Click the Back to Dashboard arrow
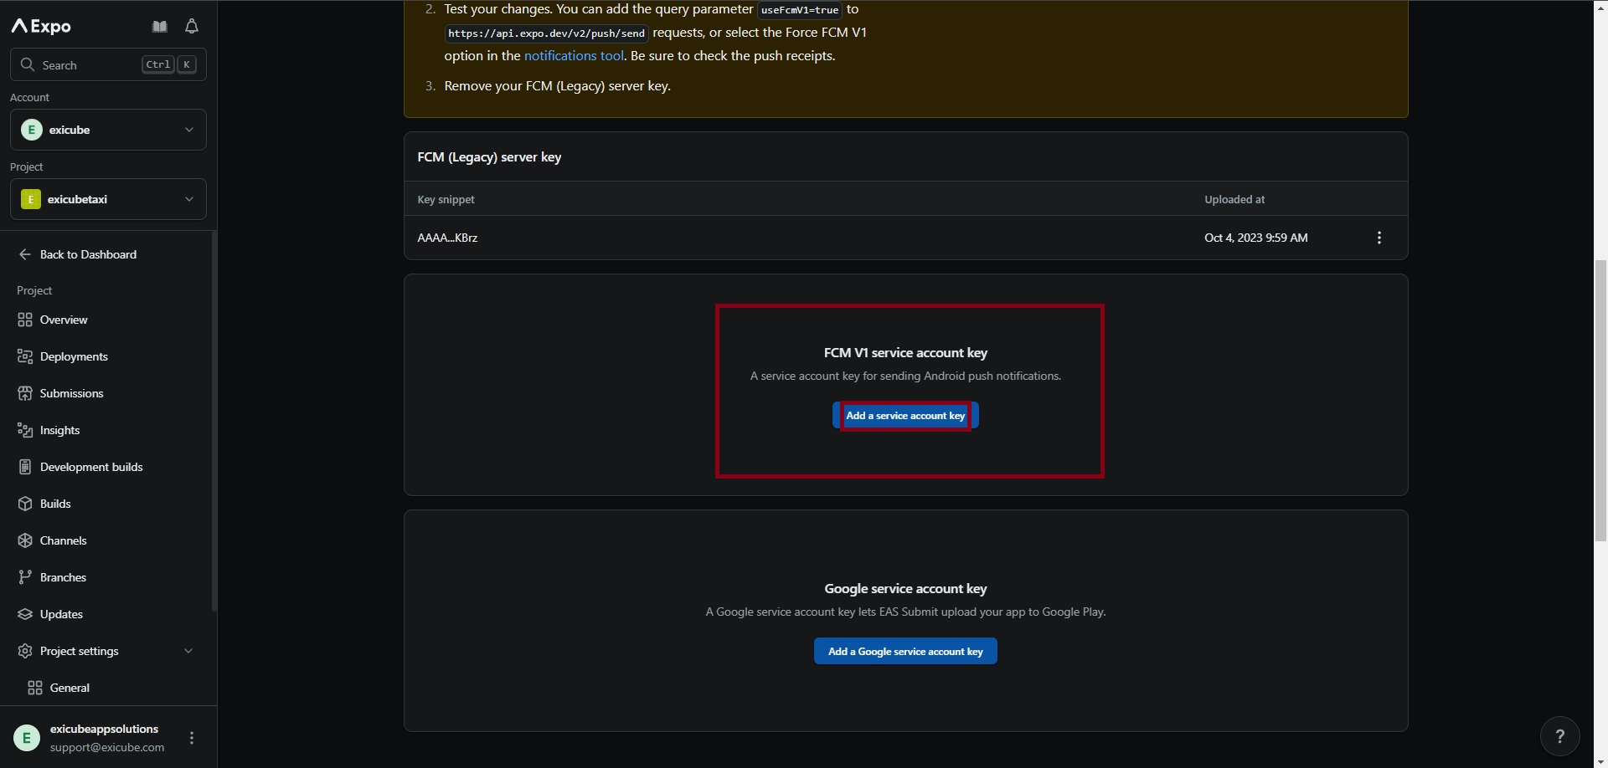 tap(25, 254)
